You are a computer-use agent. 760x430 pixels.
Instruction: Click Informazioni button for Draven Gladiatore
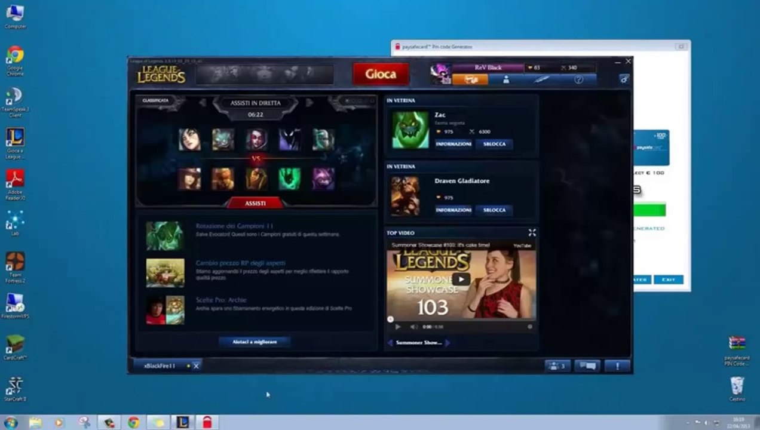click(x=453, y=210)
